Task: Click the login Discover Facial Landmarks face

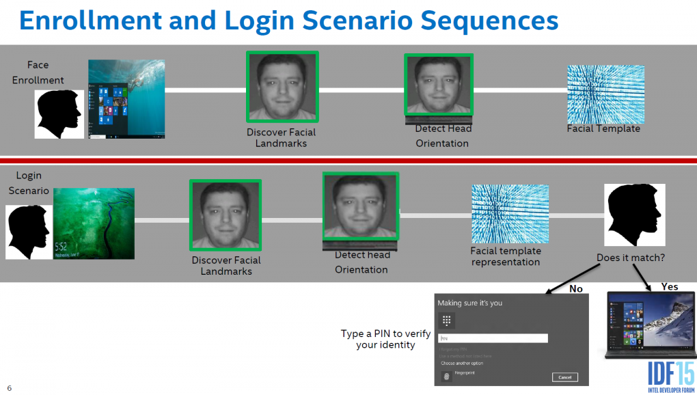Action: 225,215
